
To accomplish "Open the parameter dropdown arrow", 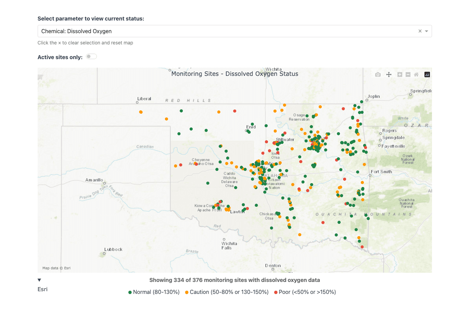I will 427,31.
